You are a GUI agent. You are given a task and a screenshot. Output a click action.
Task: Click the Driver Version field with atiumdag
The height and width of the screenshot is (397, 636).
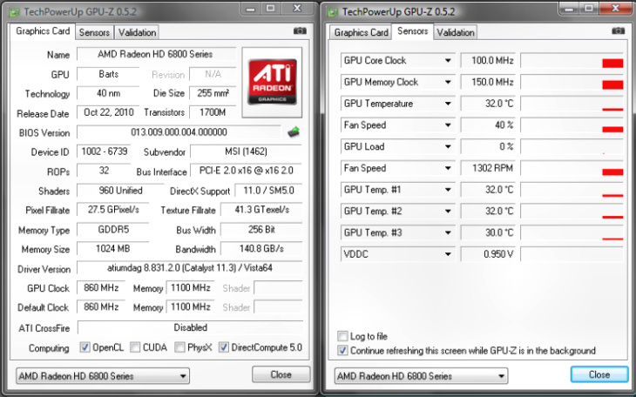pyautogui.click(x=190, y=268)
